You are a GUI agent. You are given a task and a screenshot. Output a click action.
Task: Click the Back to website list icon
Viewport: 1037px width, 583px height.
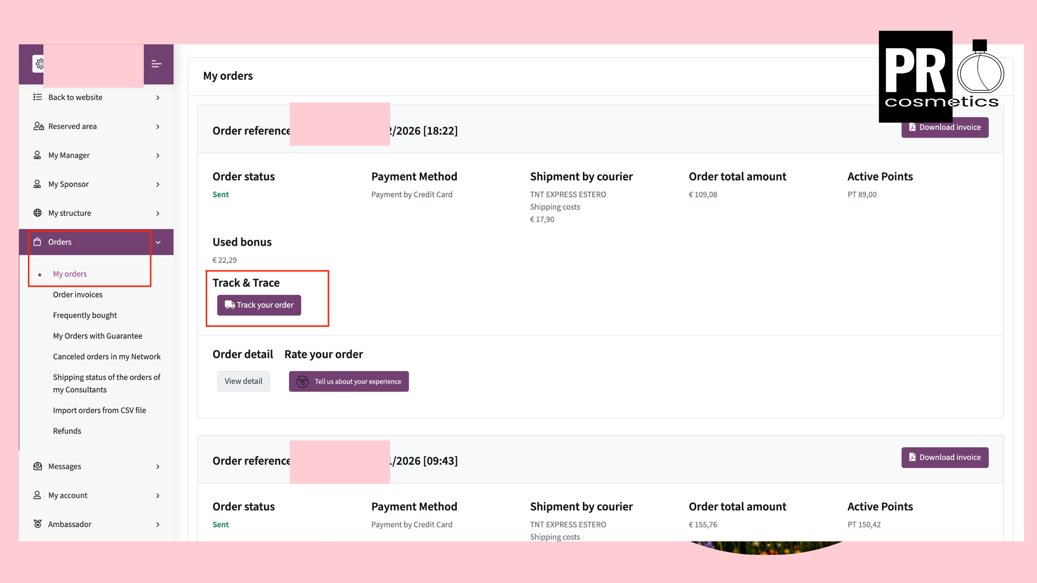pyautogui.click(x=38, y=97)
